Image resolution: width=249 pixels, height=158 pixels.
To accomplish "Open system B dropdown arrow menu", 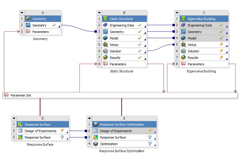I will pyautogui.click(x=99, y=13).
